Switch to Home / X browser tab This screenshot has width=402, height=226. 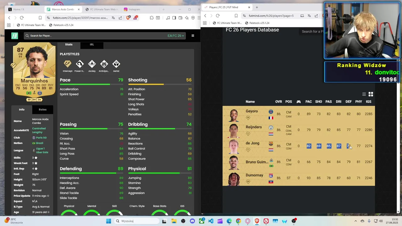pos(24,9)
